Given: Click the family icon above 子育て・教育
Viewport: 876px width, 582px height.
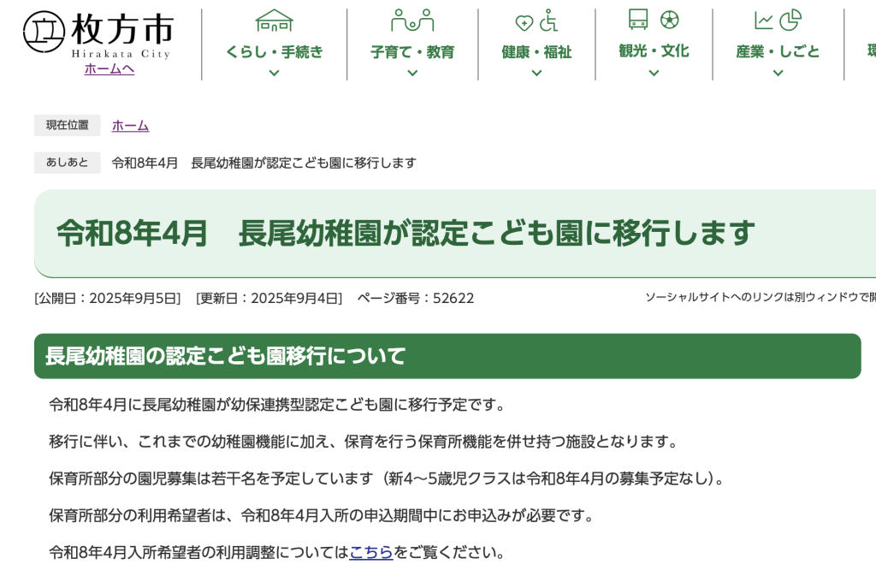Looking at the screenshot, I should (x=411, y=21).
